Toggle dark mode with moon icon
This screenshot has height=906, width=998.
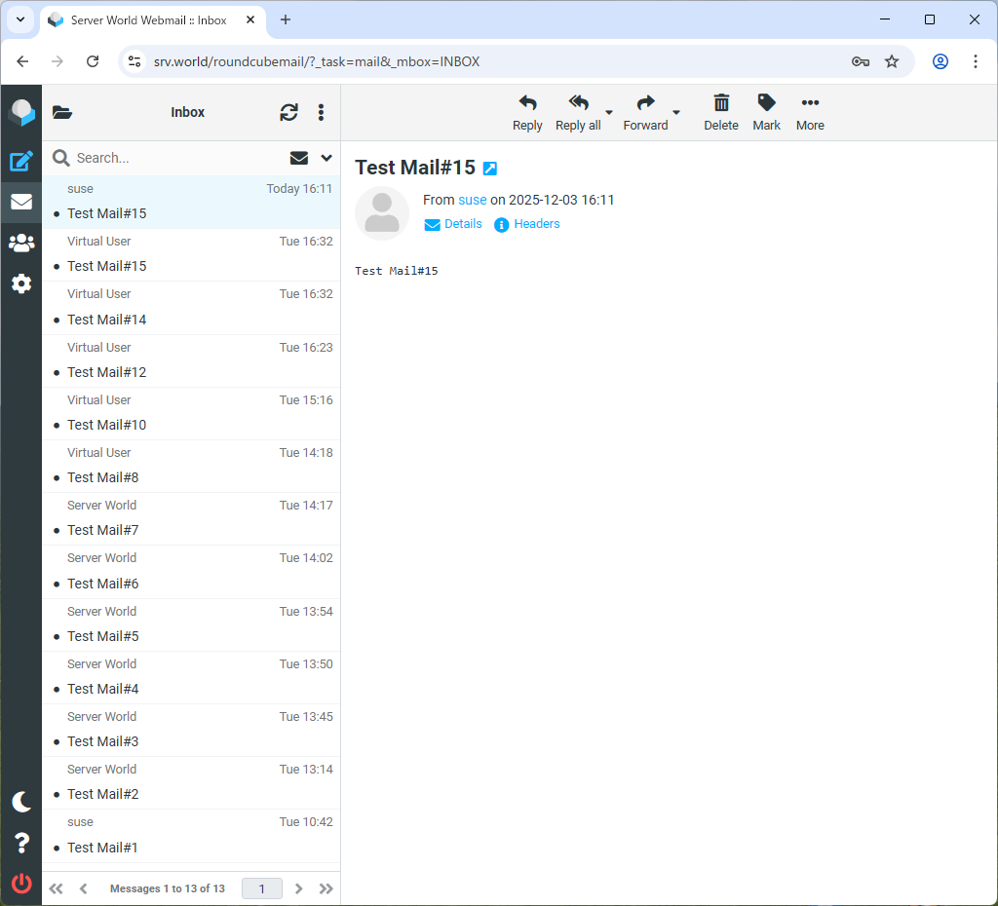[21, 802]
